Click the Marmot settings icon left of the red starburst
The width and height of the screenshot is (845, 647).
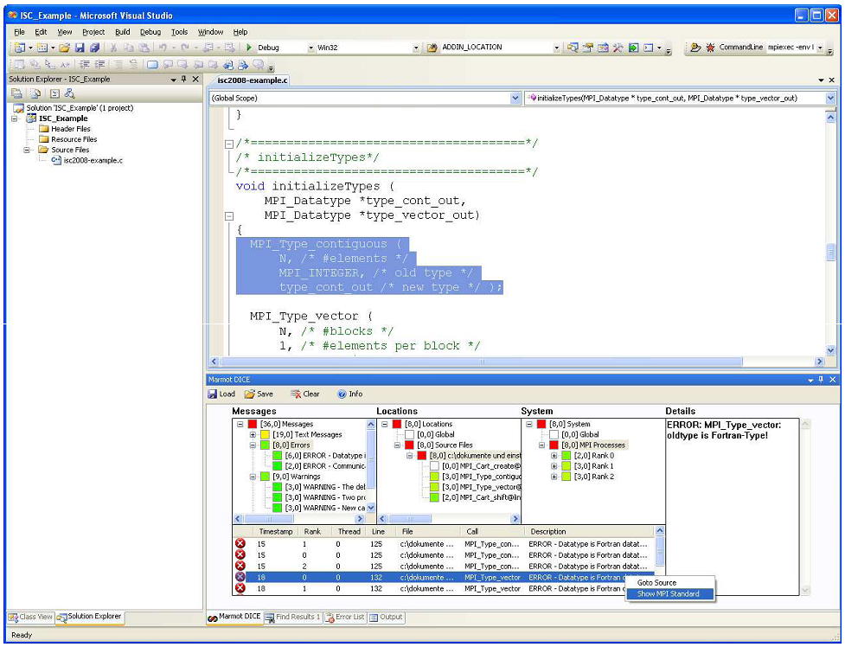[x=695, y=48]
